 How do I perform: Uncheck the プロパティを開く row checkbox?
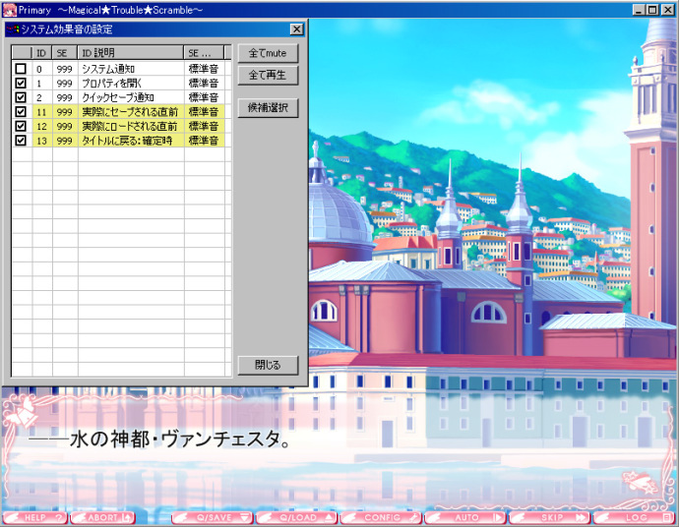(21, 83)
